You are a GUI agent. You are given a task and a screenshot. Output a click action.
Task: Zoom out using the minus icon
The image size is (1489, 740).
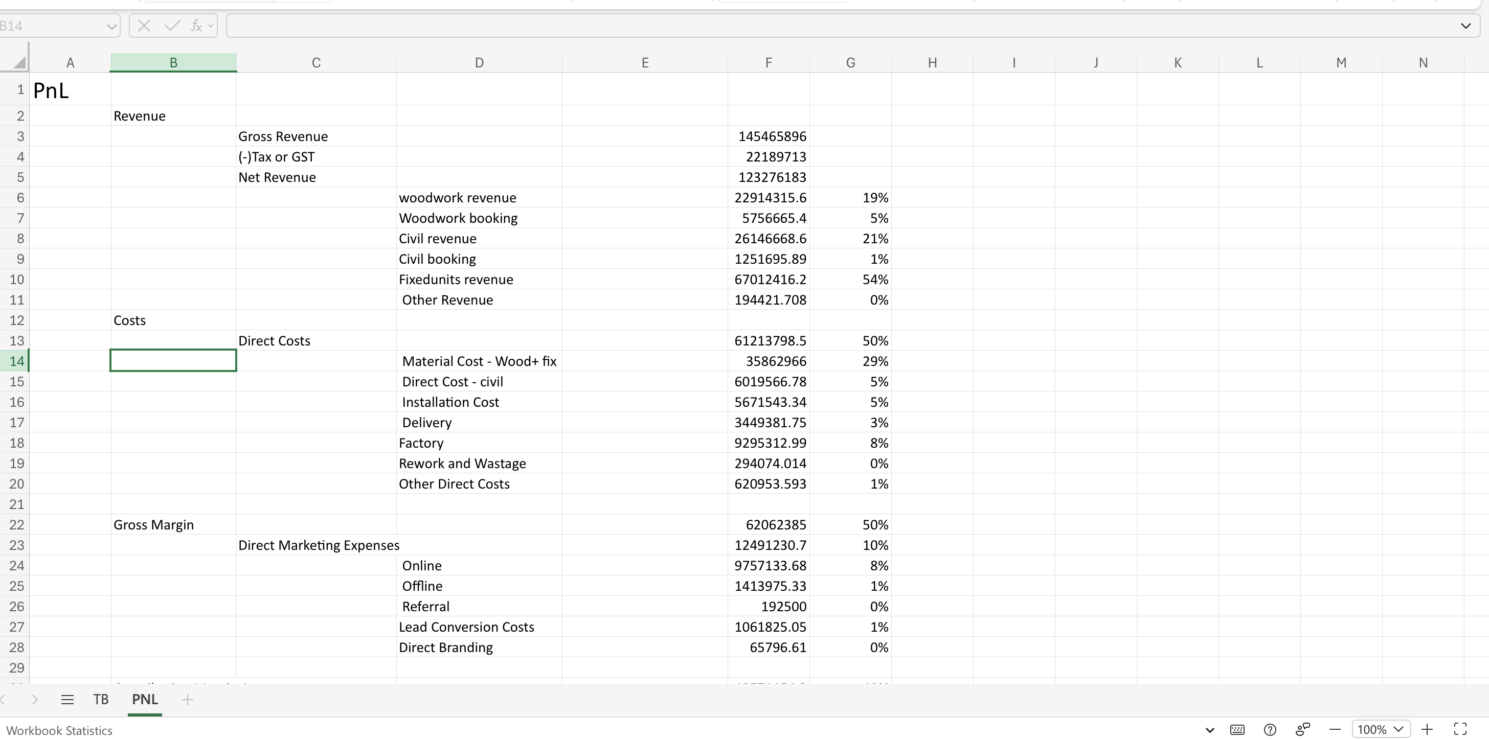1335,730
